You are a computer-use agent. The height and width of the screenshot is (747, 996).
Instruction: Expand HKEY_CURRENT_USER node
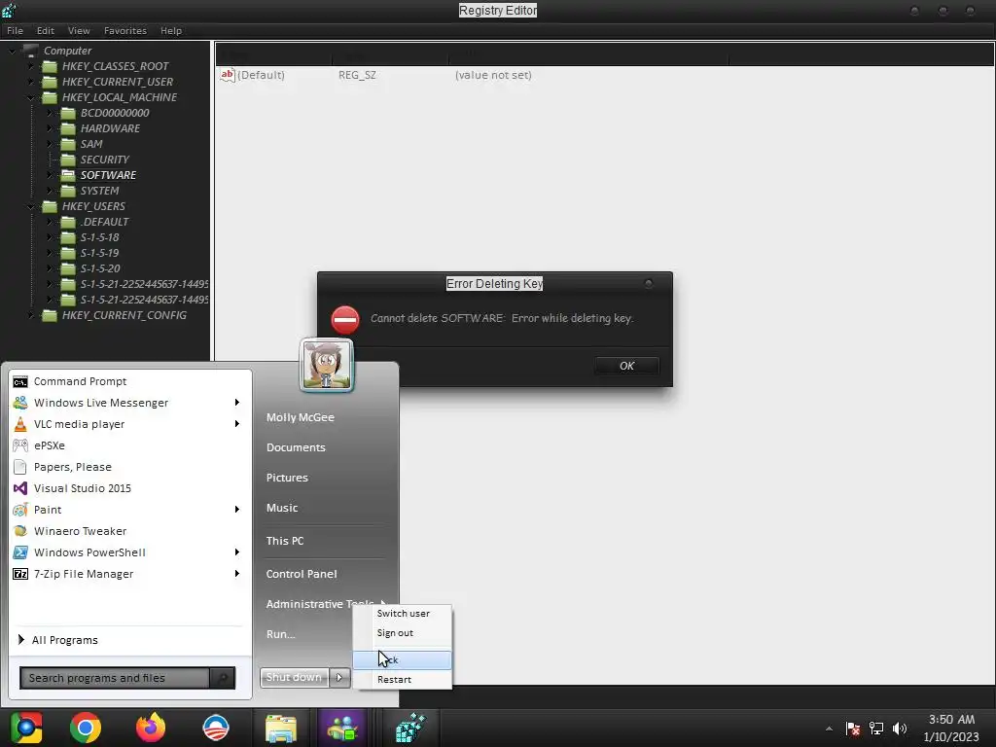tap(30, 82)
